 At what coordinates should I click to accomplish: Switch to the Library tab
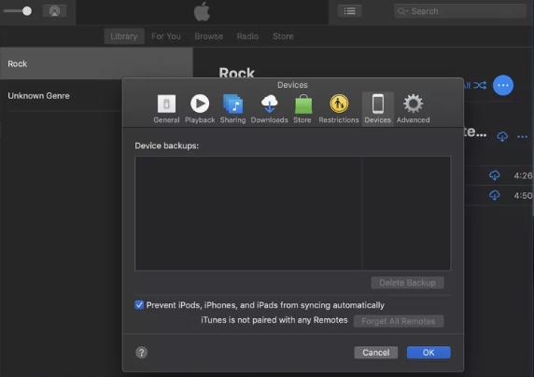pos(124,36)
